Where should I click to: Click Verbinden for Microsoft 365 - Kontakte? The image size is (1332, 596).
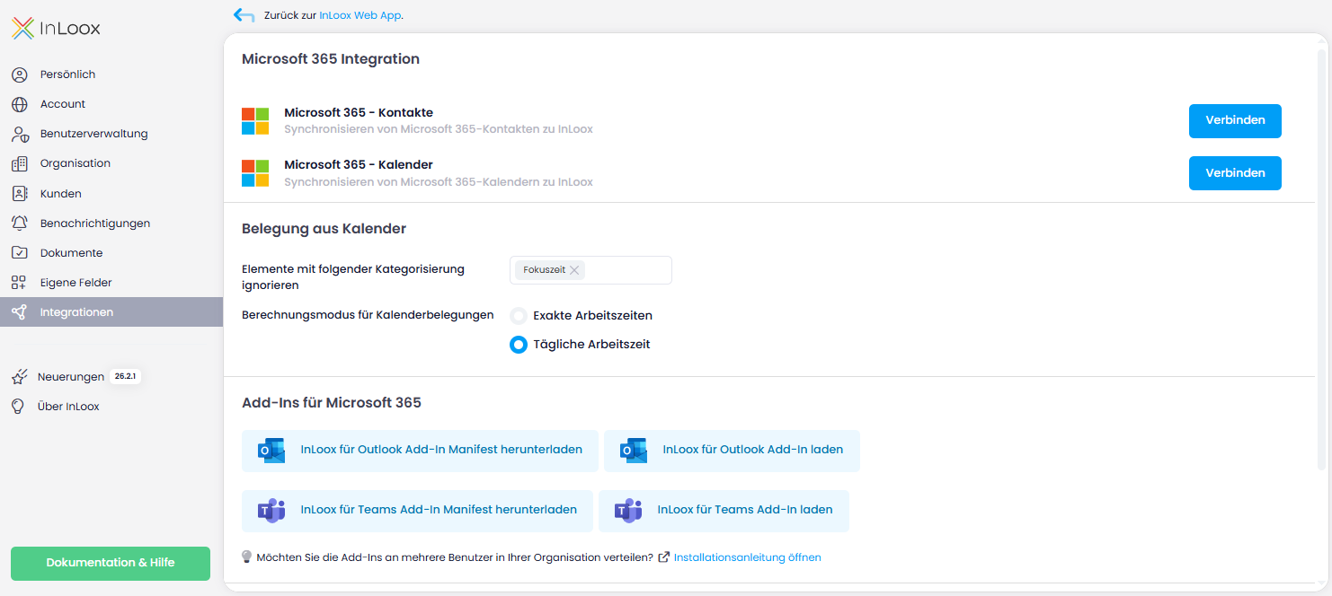[1235, 120]
